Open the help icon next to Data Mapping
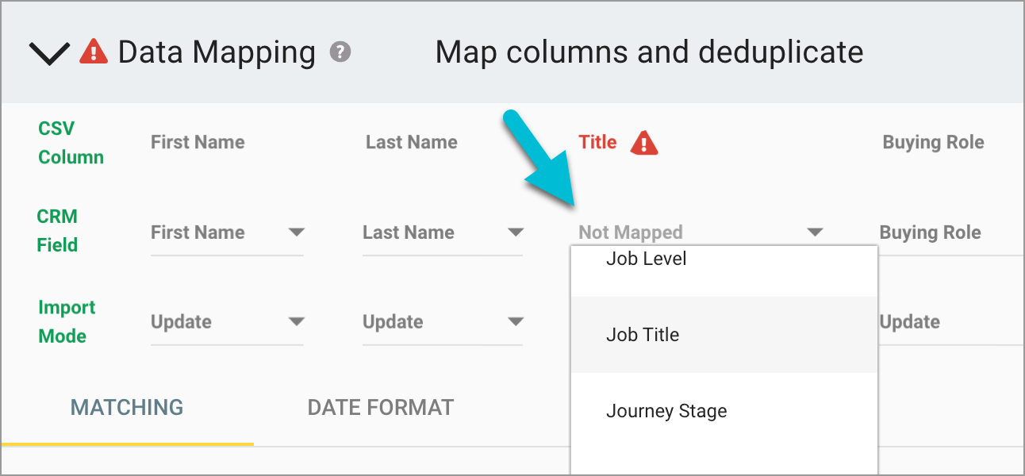Screen dimensions: 1025x476 pos(341,53)
